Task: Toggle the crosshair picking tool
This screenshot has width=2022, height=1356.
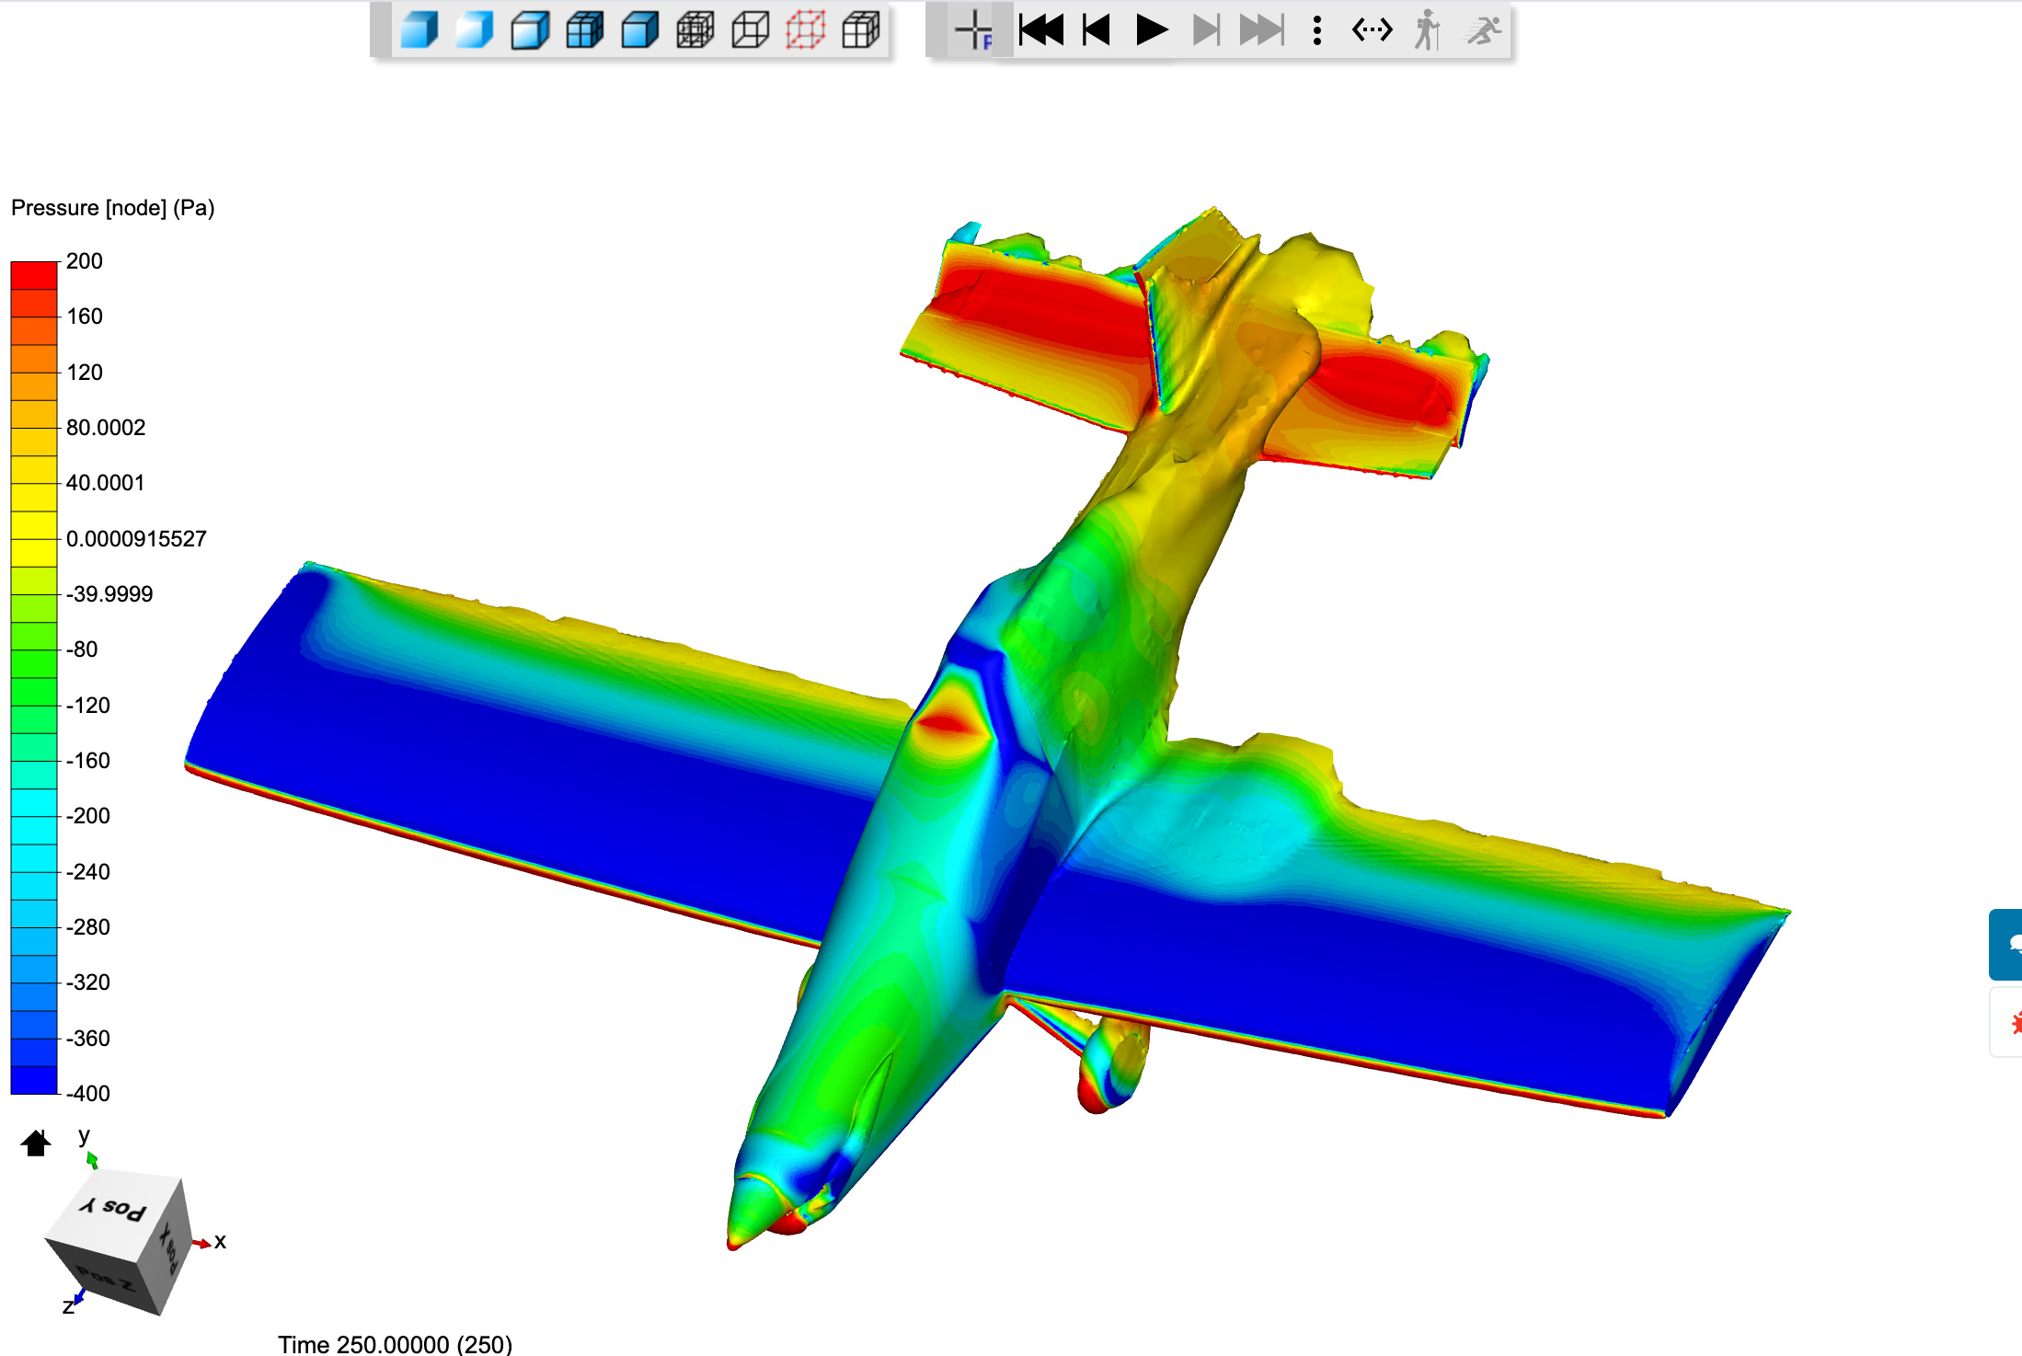Action: coord(973,30)
